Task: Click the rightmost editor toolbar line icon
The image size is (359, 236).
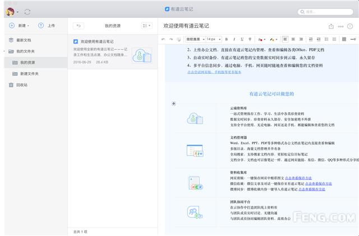Action: 353,39
